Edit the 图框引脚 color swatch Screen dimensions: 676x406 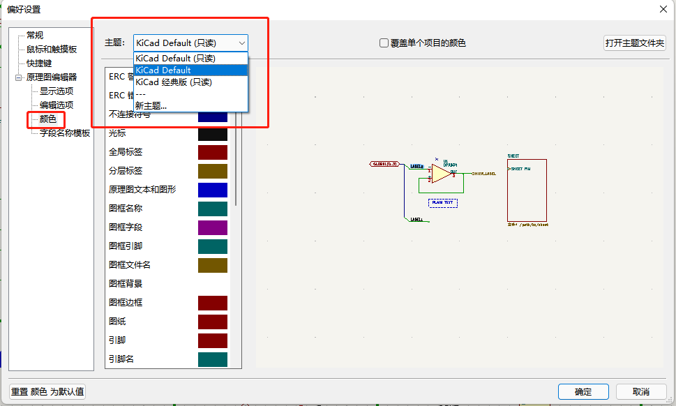click(213, 246)
